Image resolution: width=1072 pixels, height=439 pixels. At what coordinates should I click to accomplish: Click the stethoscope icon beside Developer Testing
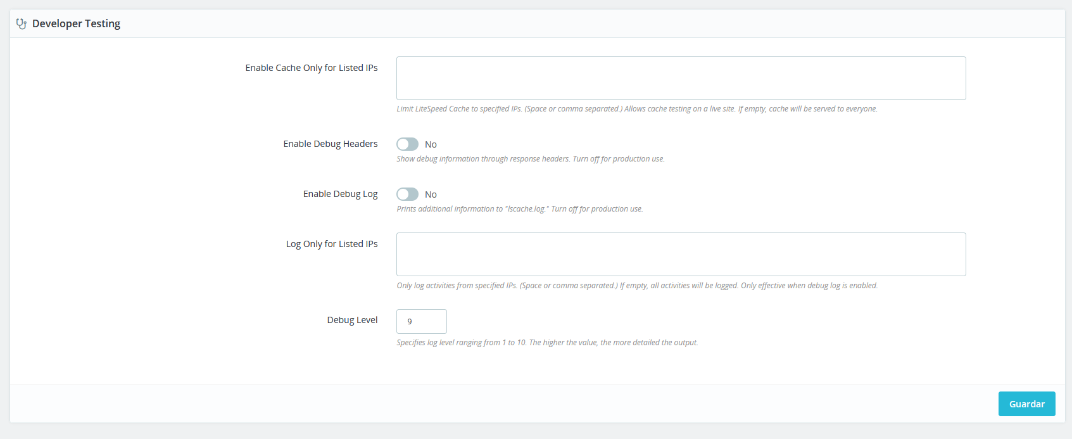click(x=22, y=24)
